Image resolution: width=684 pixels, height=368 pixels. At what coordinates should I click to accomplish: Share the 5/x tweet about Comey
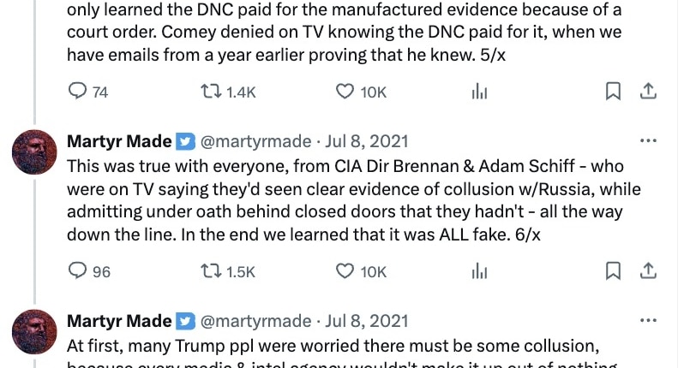click(649, 92)
